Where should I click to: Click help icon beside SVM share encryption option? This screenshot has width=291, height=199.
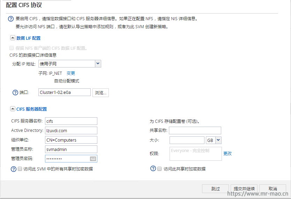point(14,169)
